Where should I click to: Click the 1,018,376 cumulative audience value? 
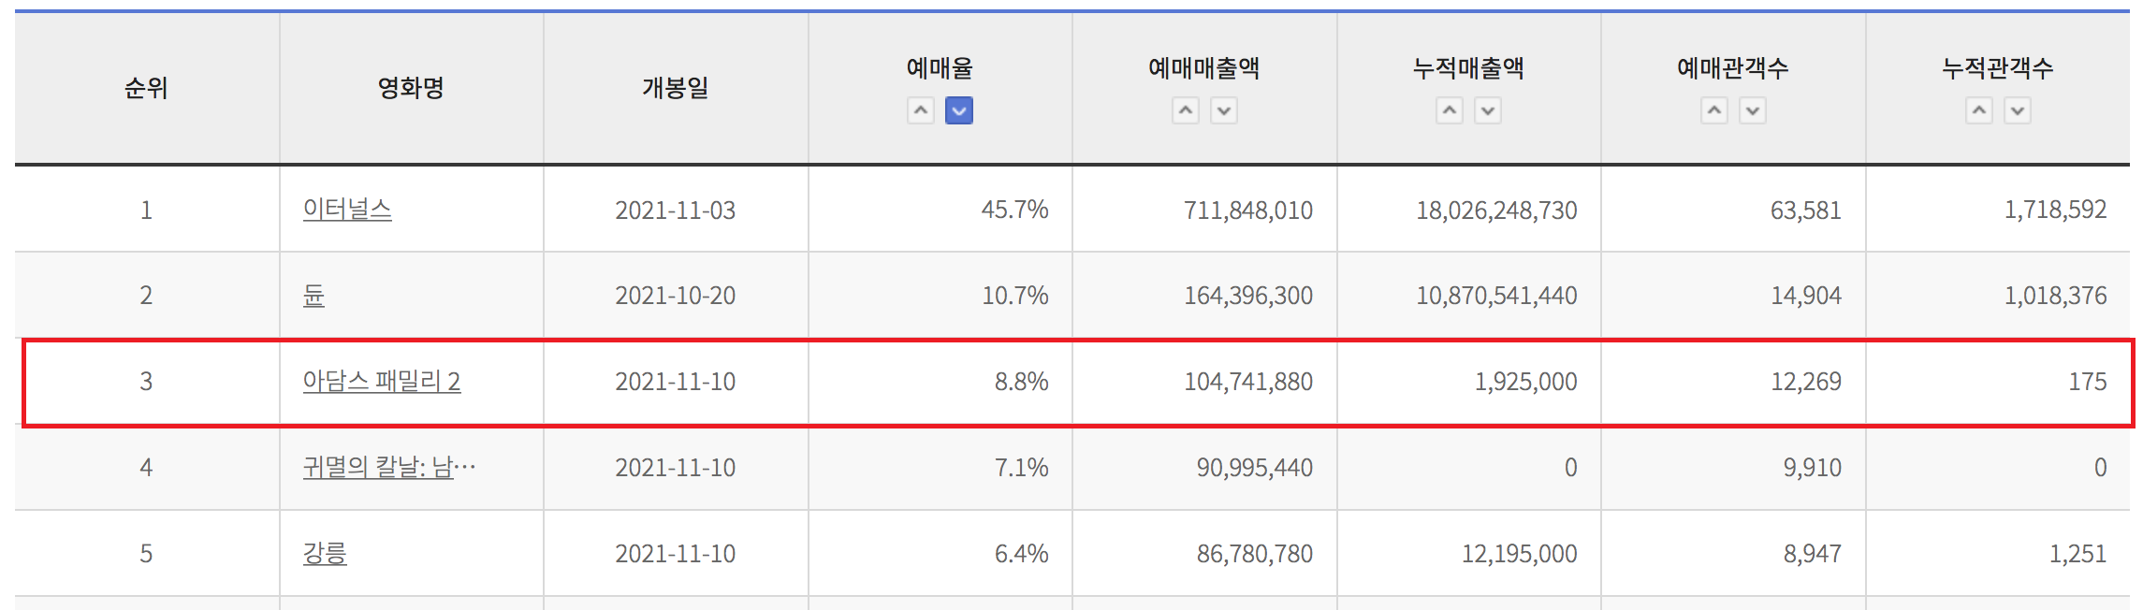coord(2056,296)
